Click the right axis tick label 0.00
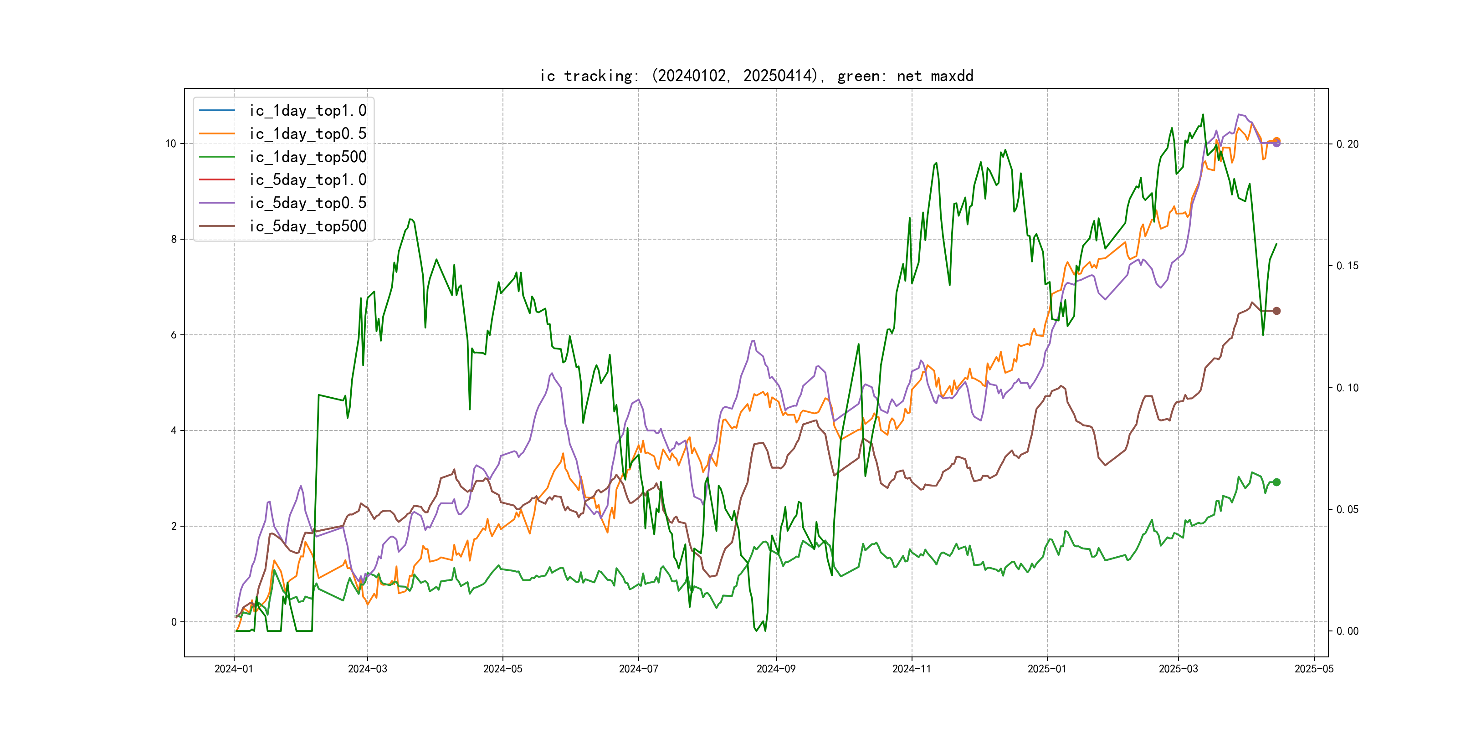Screen dimensions: 1476x738 click(1347, 631)
